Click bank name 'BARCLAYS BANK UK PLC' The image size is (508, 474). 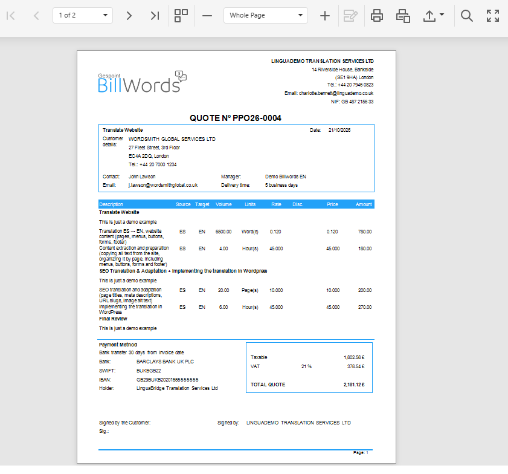[x=165, y=362]
